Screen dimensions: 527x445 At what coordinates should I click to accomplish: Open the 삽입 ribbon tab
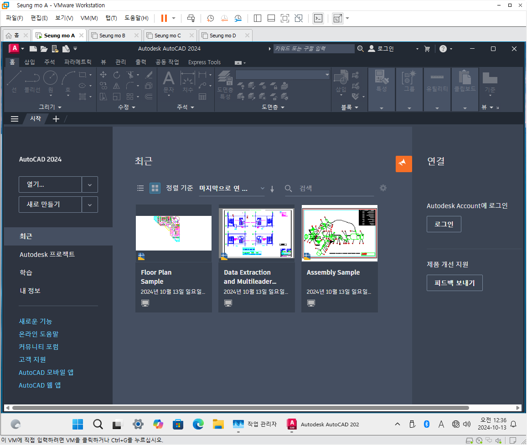[x=30, y=62]
